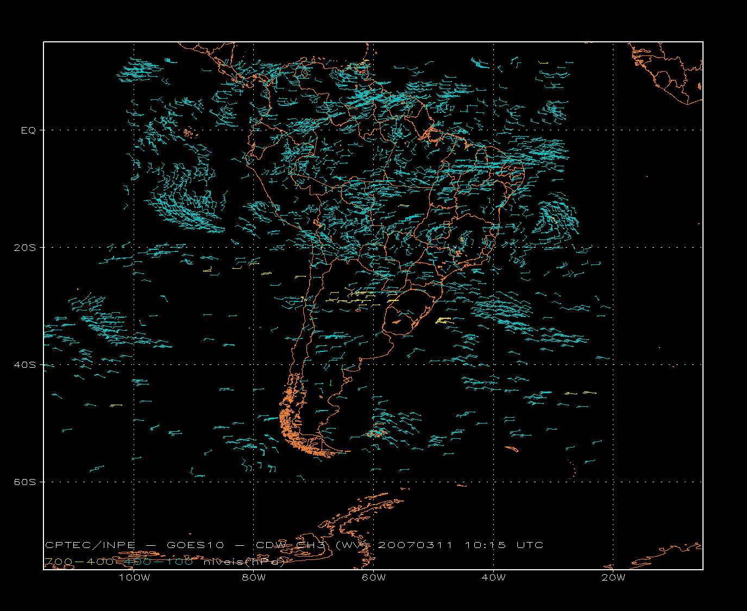Click the 20S latitude label

pyautogui.click(x=24, y=248)
